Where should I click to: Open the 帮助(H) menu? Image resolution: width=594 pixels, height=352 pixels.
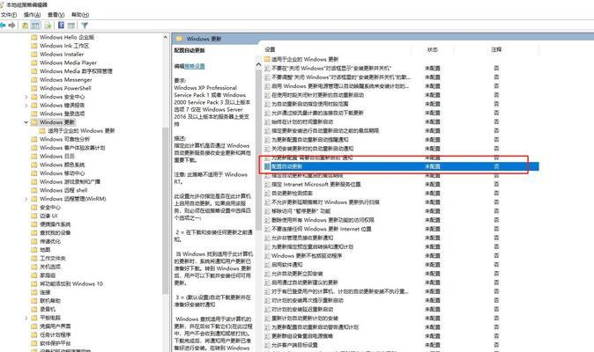coord(80,15)
